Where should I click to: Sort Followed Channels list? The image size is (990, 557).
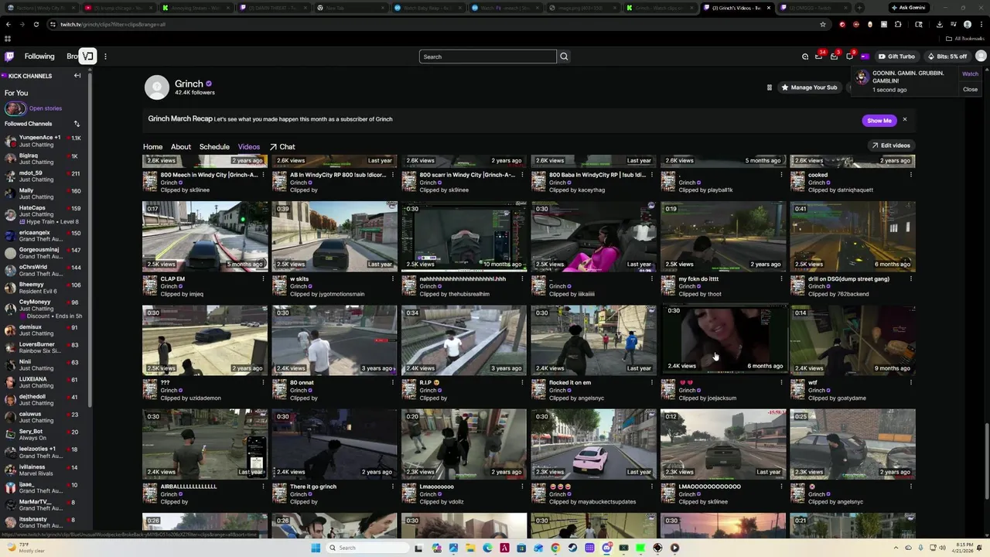point(77,124)
